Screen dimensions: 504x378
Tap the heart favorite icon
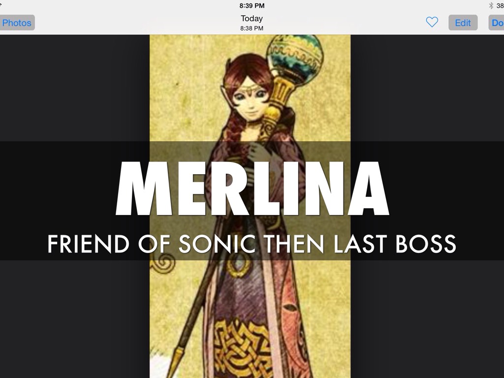pyautogui.click(x=432, y=22)
